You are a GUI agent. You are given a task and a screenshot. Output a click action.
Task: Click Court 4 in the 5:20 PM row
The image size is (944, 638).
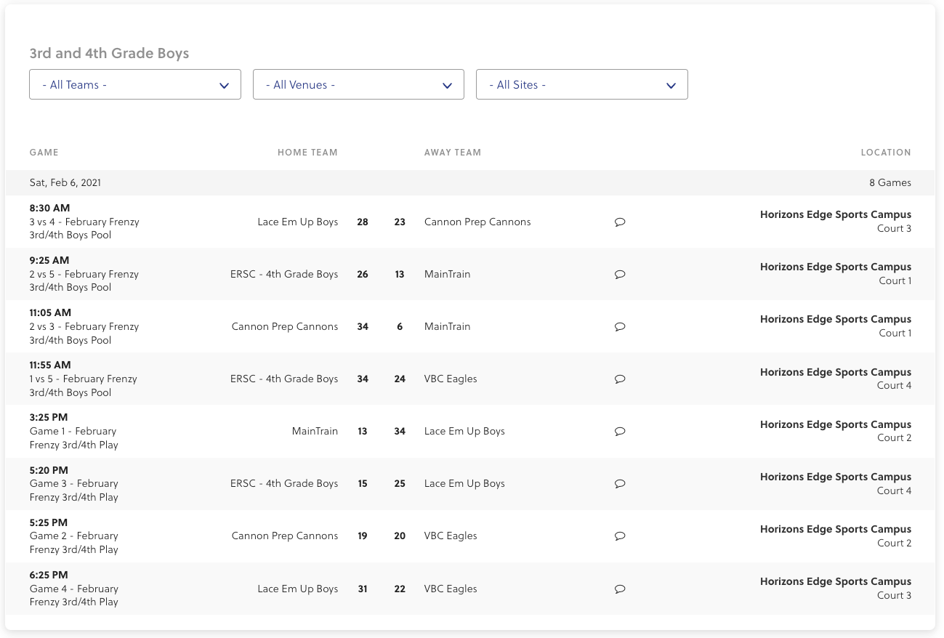point(894,490)
